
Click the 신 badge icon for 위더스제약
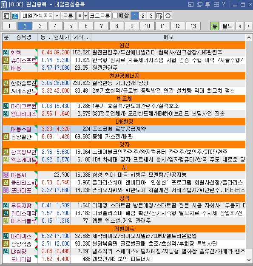[6, 213]
